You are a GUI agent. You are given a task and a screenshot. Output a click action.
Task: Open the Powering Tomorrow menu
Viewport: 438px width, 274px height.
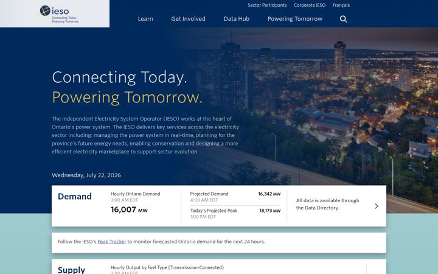point(294,19)
